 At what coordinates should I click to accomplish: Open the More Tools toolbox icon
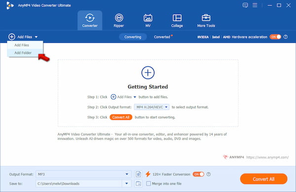click(206, 18)
